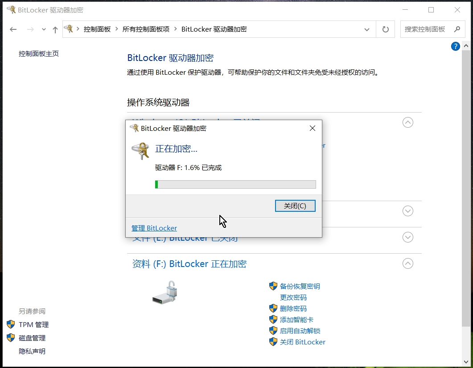
Task: Open 控制面板主页 in the sidebar
Action: (39, 53)
